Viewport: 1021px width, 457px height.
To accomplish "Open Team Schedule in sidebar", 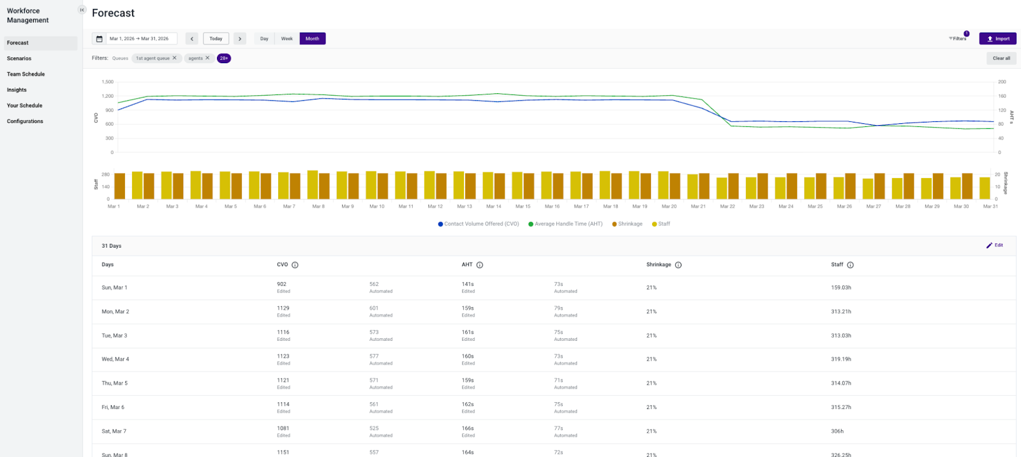I will (x=26, y=74).
